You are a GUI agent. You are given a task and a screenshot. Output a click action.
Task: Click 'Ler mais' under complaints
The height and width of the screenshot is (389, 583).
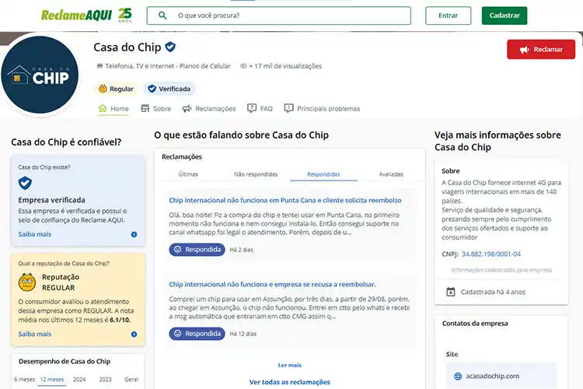point(290,365)
